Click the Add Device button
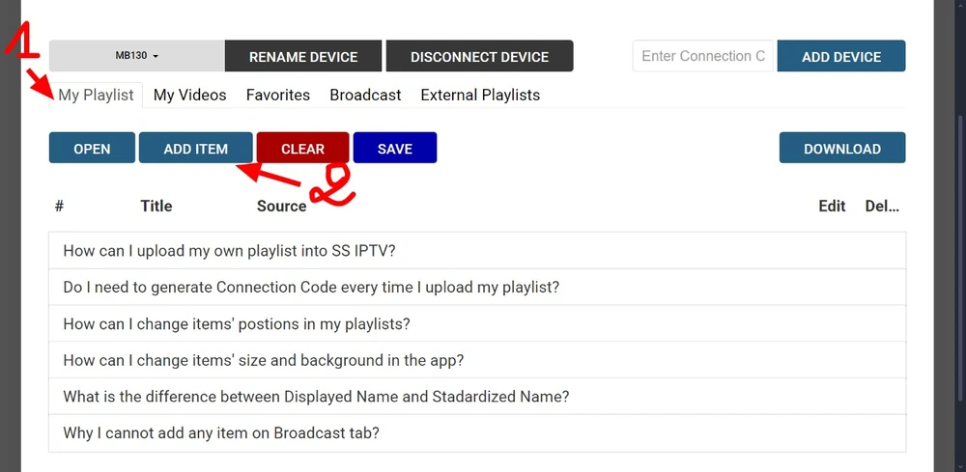The width and height of the screenshot is (966, 472). 840,56
